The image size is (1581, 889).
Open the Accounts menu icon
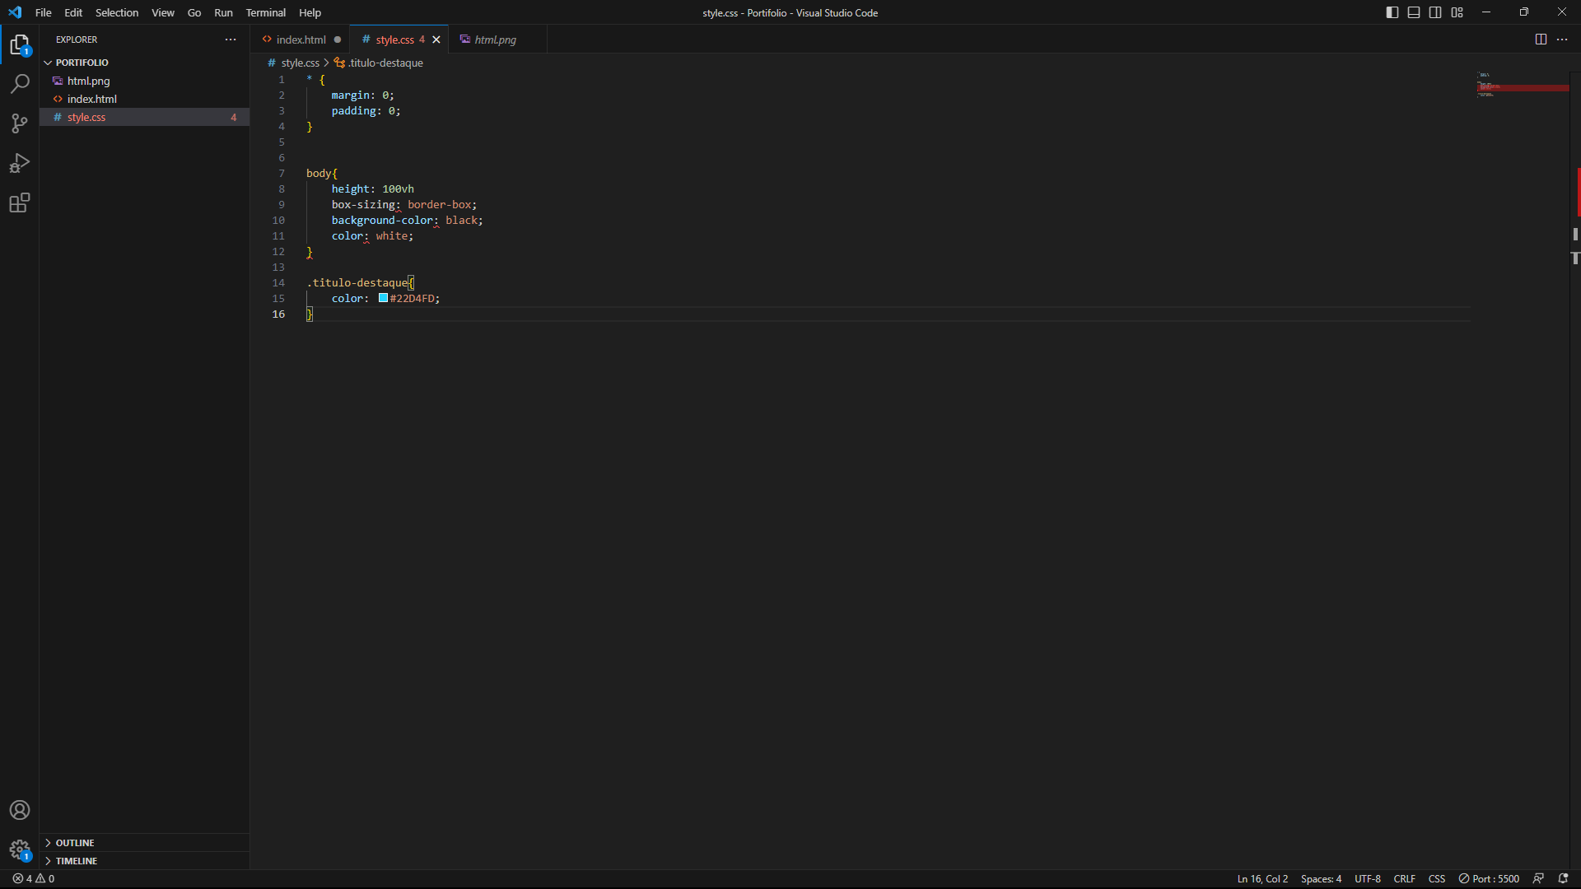pyautogui.click(x=20, y=810)
